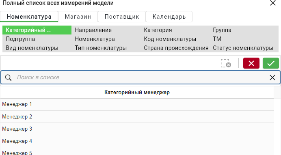Pick the ТМ dimension
281x155 pixels.
(x=217, y=39)
